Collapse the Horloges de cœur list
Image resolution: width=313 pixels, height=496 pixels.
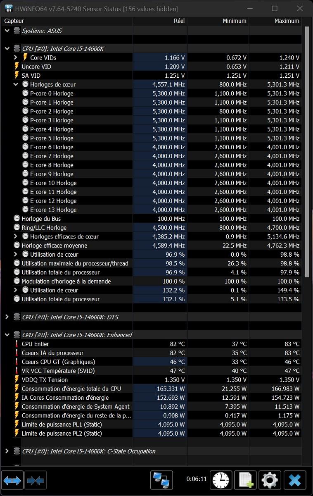click(x=16, y=84)
